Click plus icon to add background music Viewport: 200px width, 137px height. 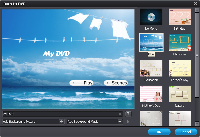[x=120, y=122]
